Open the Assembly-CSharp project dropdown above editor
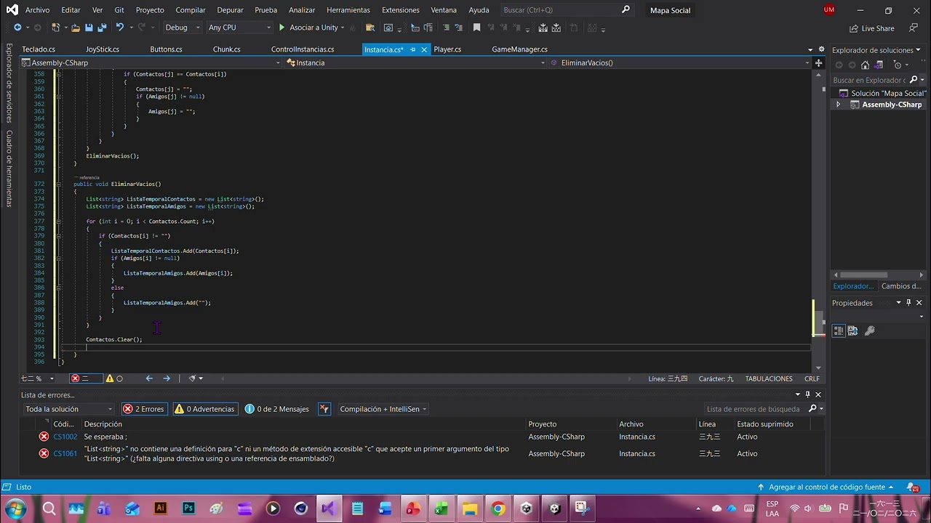This screenshot has height=523, width=931. point(151,62)
